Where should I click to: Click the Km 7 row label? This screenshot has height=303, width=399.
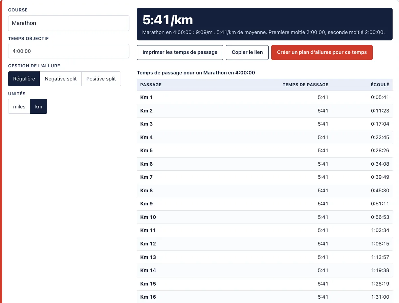coord(146,177)
